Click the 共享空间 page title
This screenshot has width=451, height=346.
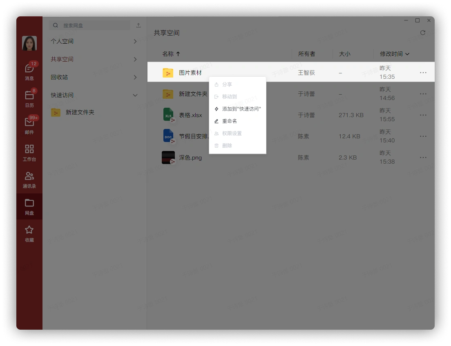pos(167,33)
